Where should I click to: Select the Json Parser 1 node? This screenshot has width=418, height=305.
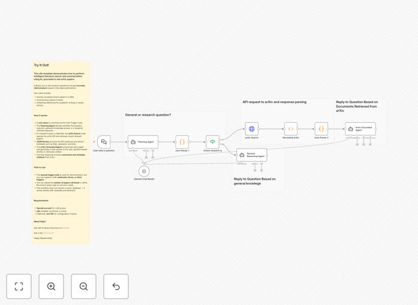[x=182, y=142]
